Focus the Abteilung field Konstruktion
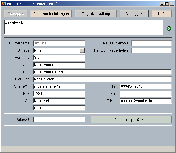The image size is (176, 153). click(102, 79)
